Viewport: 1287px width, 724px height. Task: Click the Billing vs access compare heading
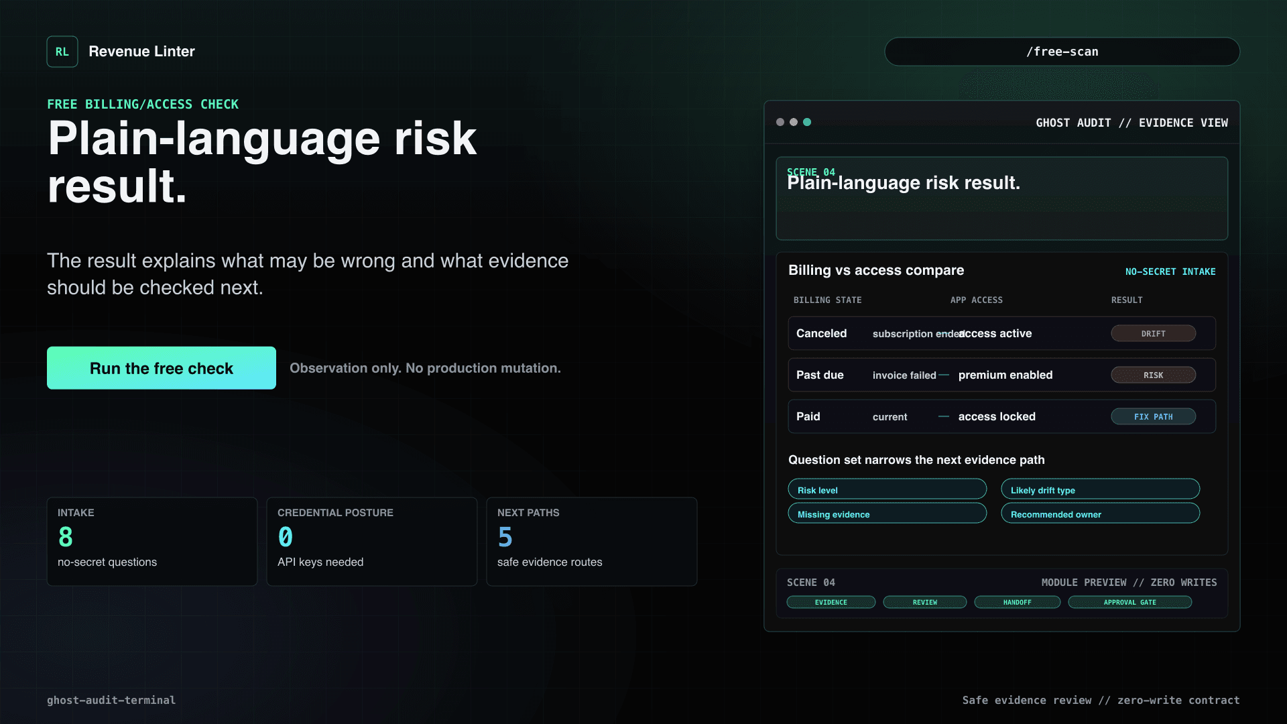pyautogui.click(x=876, y=270)
